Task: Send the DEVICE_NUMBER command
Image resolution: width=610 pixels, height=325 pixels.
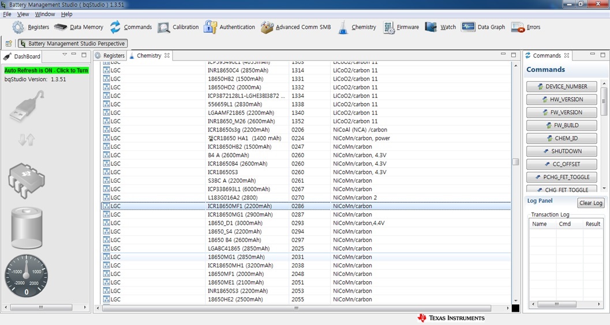Action: click(562, 86)
